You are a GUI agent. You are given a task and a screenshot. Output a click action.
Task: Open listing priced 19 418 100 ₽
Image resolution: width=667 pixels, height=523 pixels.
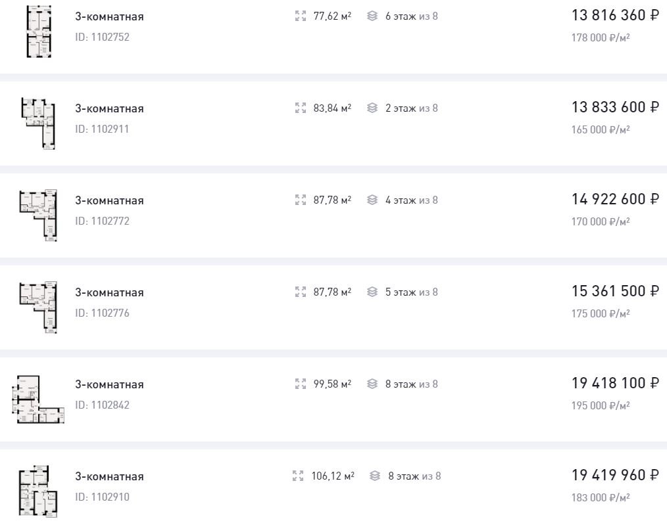(615, 383)
